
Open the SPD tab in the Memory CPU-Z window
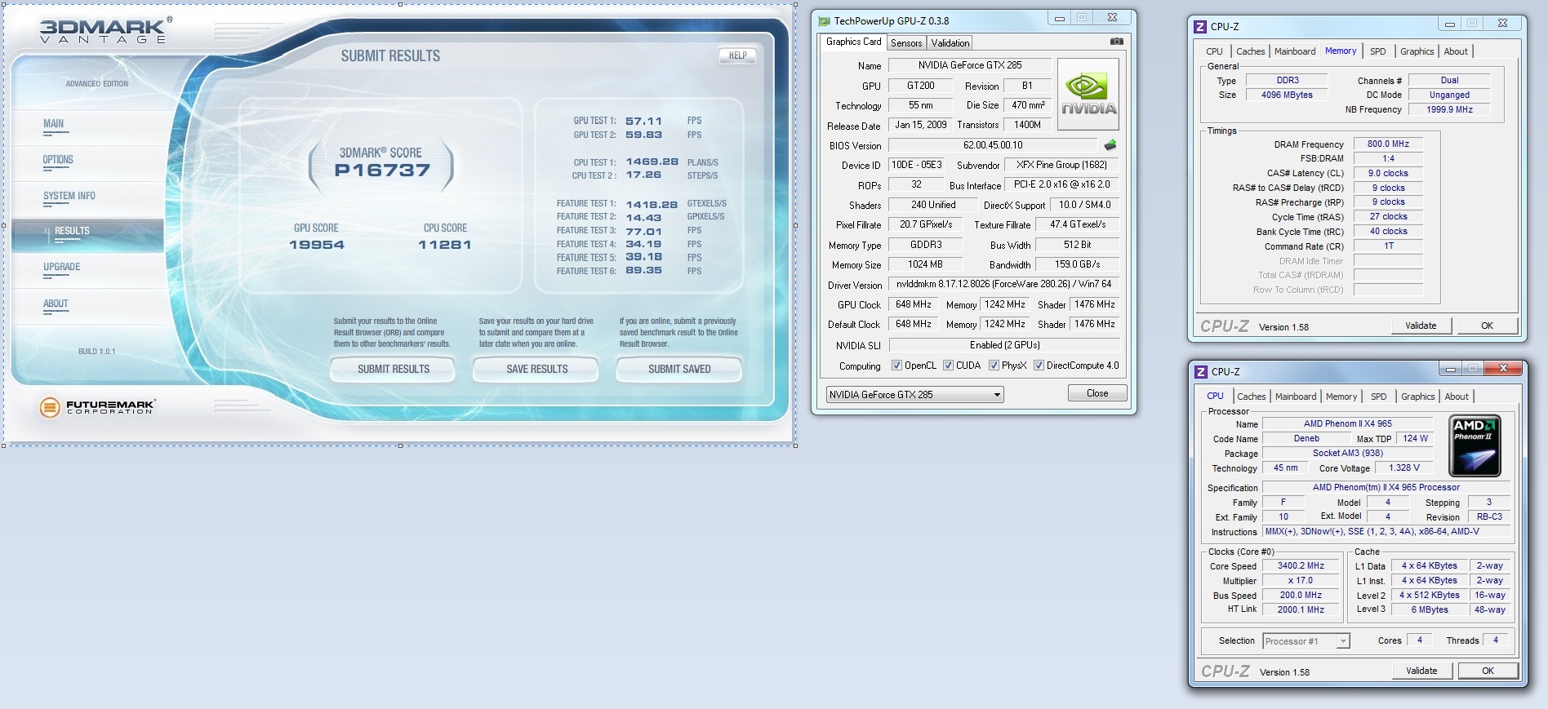coord(1377,51)
